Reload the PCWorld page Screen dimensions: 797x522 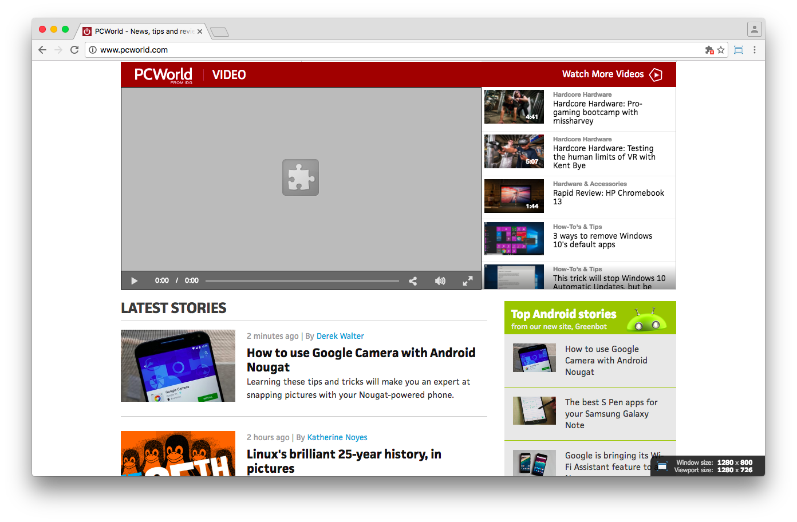74,50
